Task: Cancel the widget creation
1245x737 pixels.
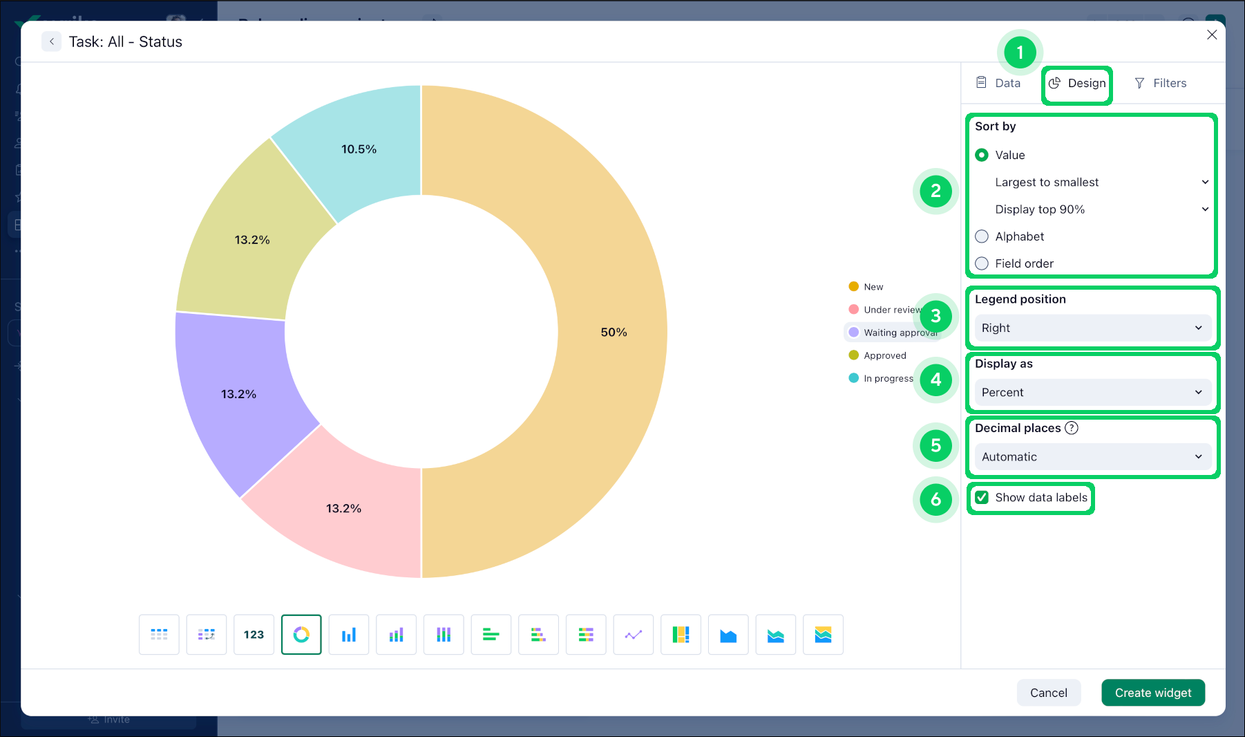Action: pos(1049,692)
